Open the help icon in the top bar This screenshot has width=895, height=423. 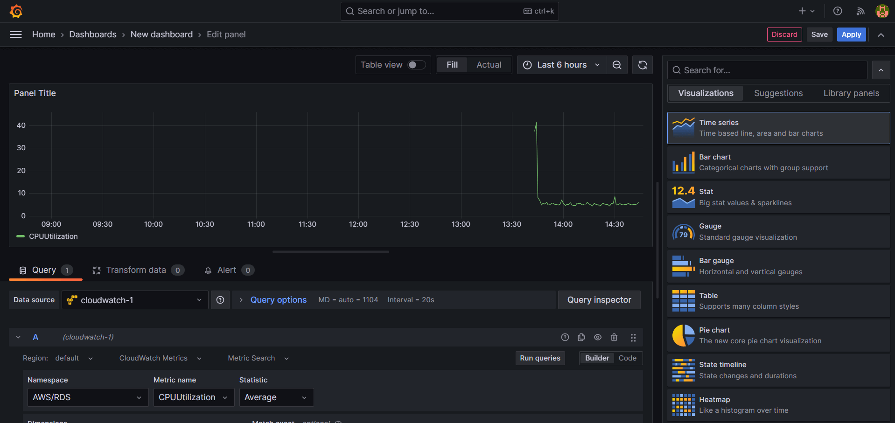837,11
